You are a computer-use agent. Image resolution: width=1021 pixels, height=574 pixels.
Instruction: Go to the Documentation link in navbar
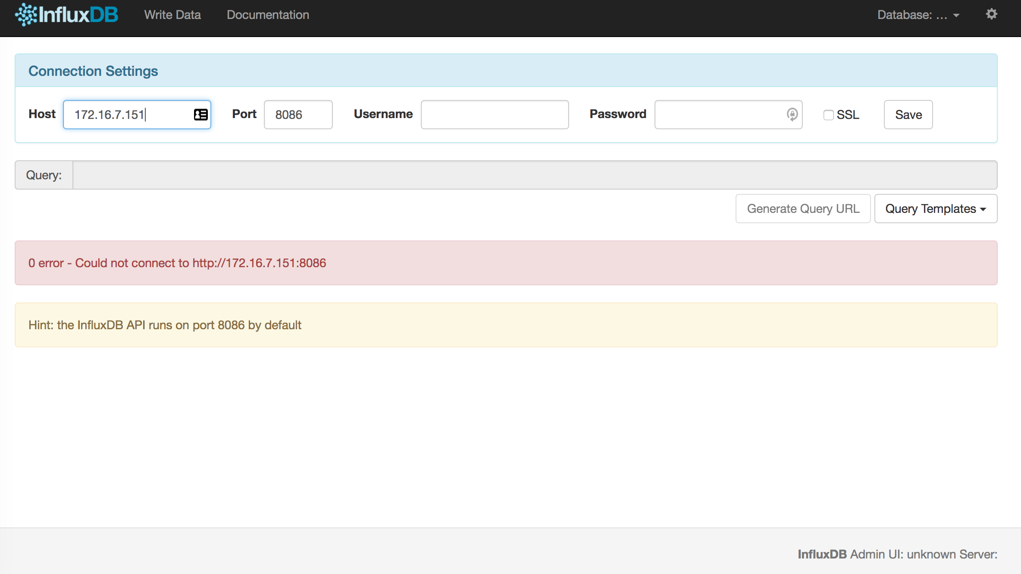[268, 15]
